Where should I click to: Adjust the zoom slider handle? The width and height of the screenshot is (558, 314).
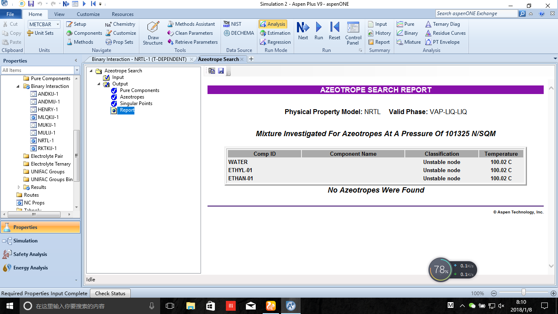click(x=523, y=293)
